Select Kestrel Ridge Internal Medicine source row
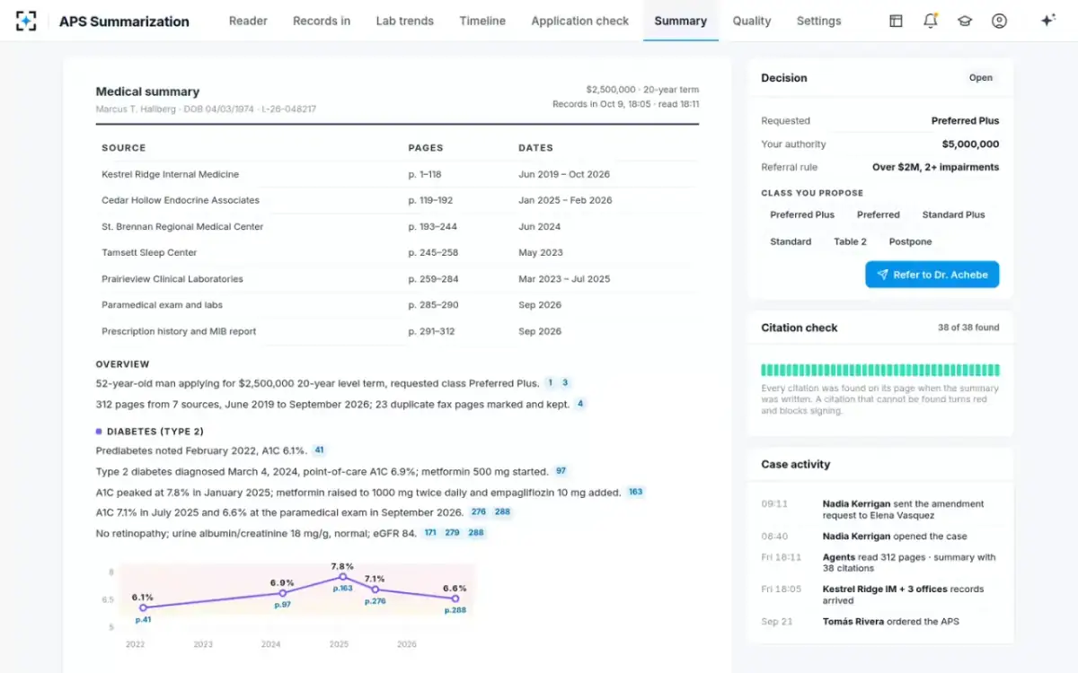This screenshot has width=1078, height=673. (x=397, y=174)
